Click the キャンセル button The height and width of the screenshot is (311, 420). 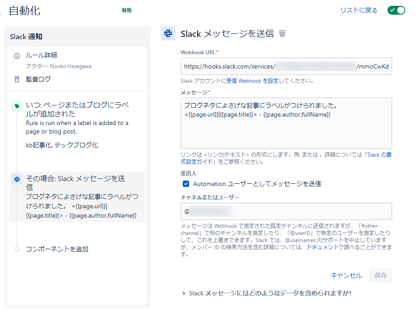click(x=346, y=275)
